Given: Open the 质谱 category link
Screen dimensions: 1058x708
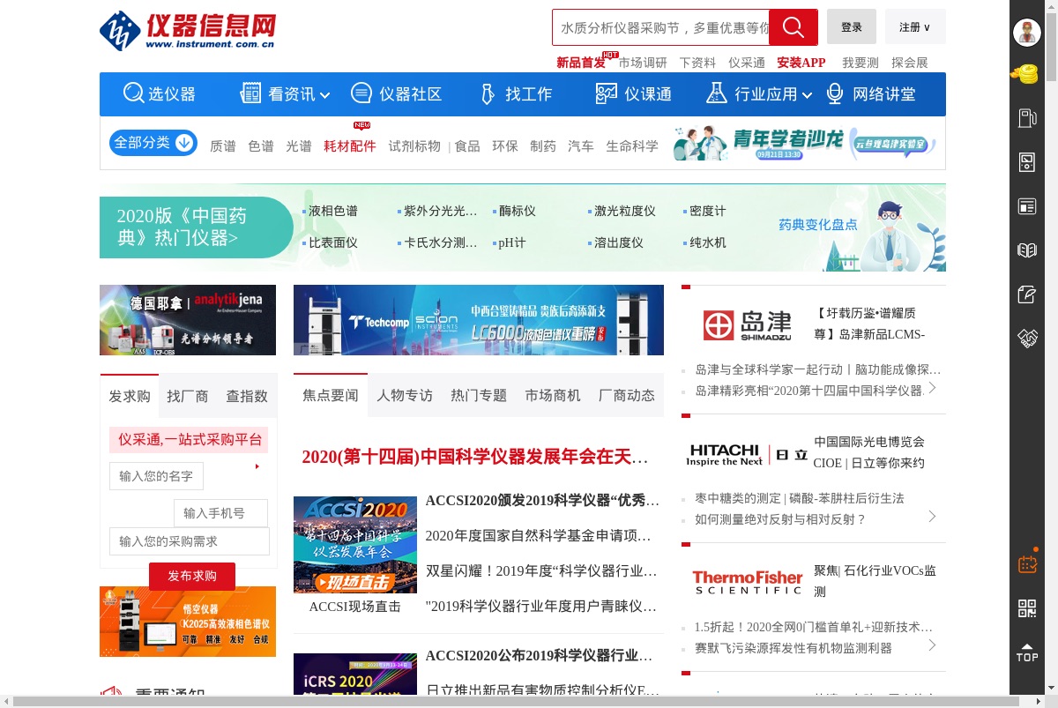Looking at the screenshot, I should click(x=223, y=146).
